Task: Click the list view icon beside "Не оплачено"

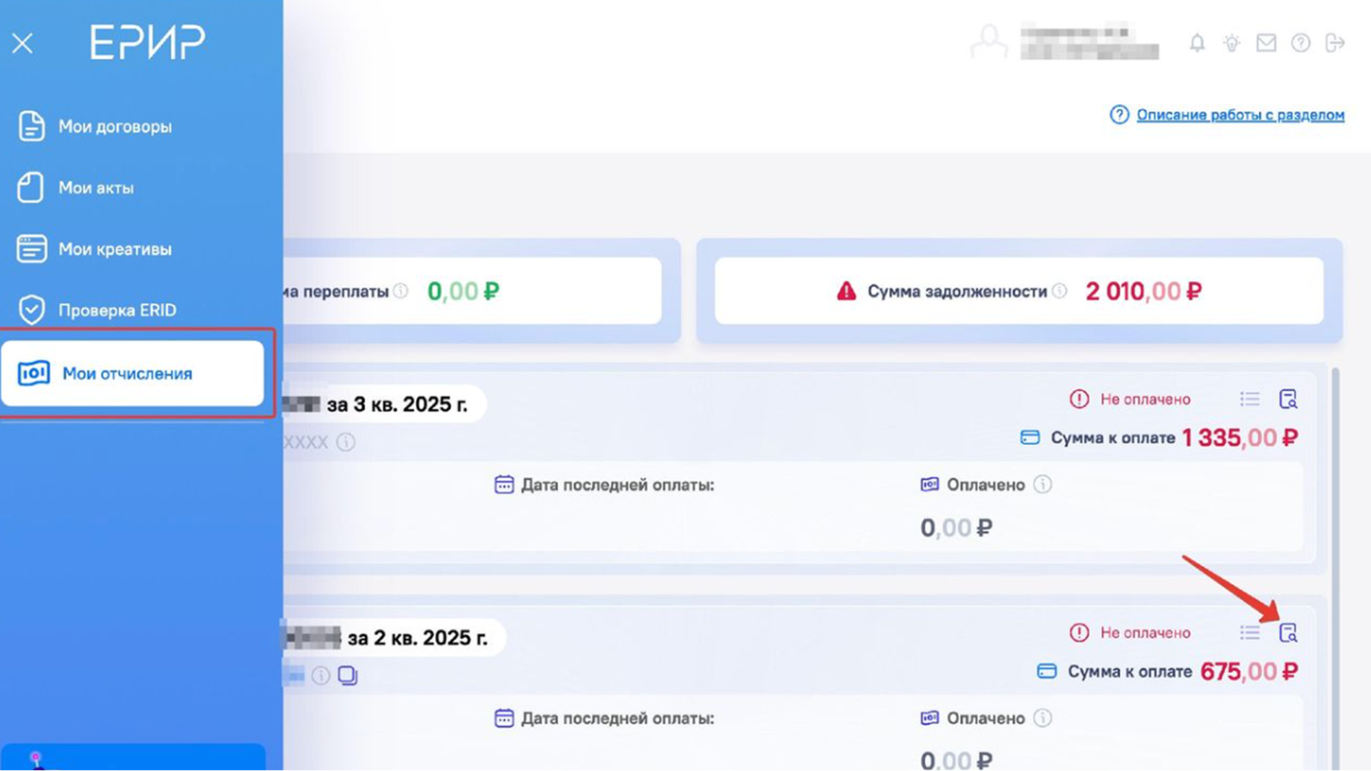Action: 1250,400
